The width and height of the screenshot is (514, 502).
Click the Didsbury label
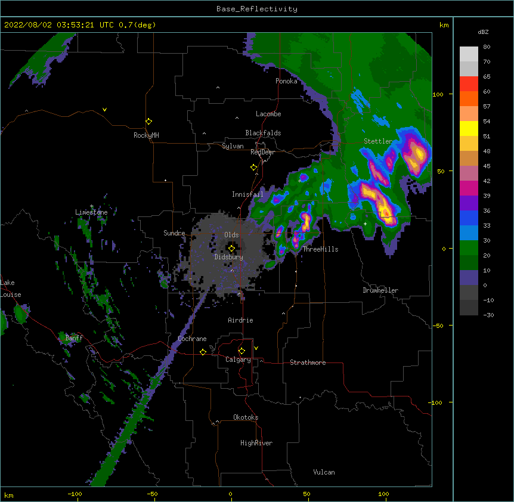[229, 257]
